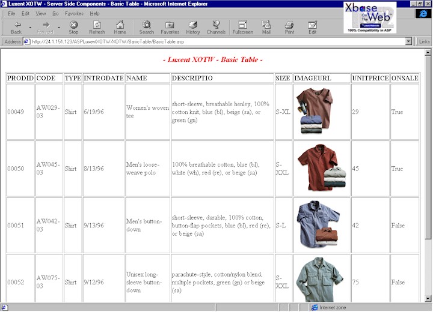Click the Internet Explorer logo icon
Screen dimensions: 433x312
pos(423,14)
